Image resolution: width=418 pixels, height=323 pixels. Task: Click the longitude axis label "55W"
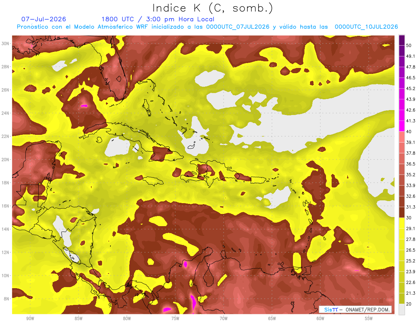point(369,318)
